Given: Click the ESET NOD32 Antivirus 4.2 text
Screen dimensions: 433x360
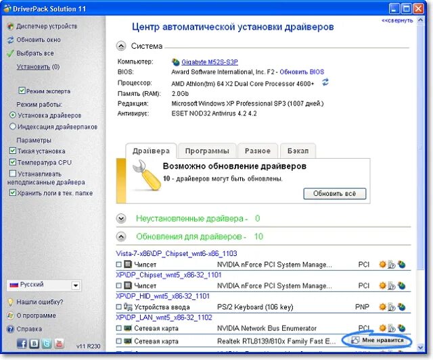Looking at the screenshot, I should point(214,113).
